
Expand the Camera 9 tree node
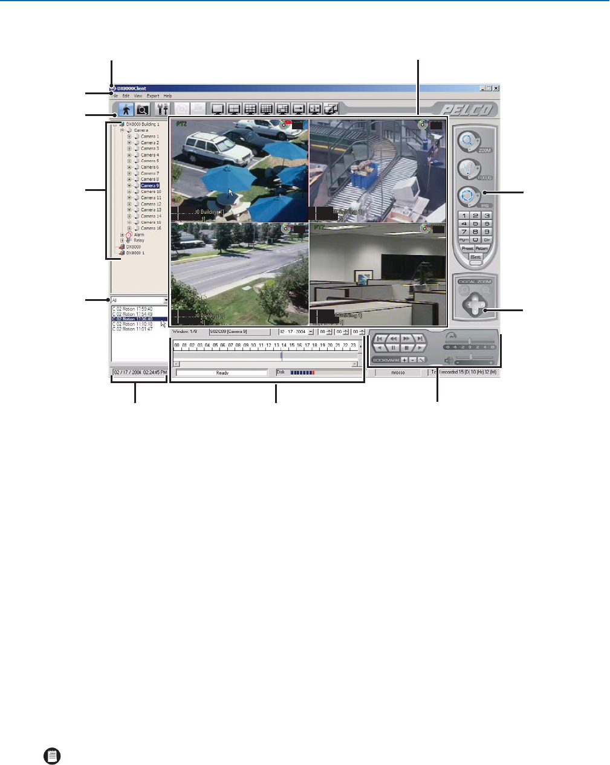click(129, 186)
